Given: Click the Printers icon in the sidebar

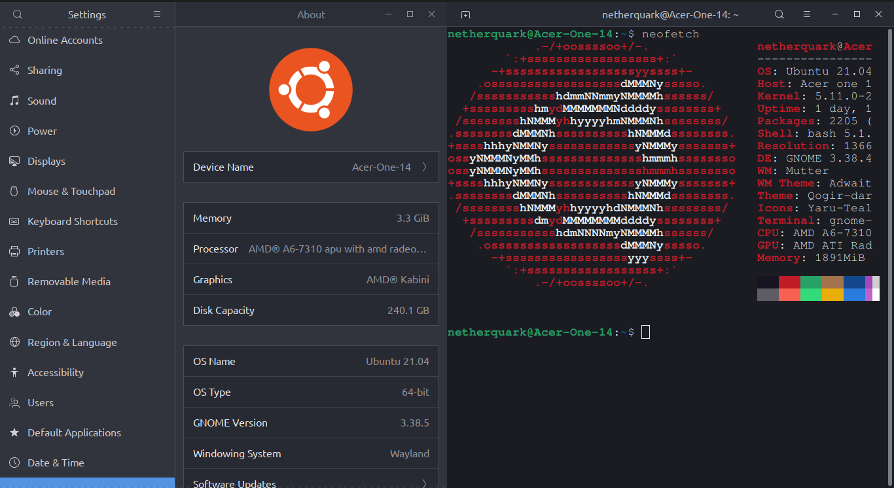Looking at the screenshot, I should (x=13, y=251).
